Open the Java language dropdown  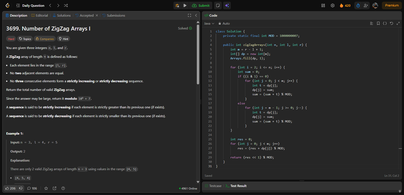(x=209, y=24)
